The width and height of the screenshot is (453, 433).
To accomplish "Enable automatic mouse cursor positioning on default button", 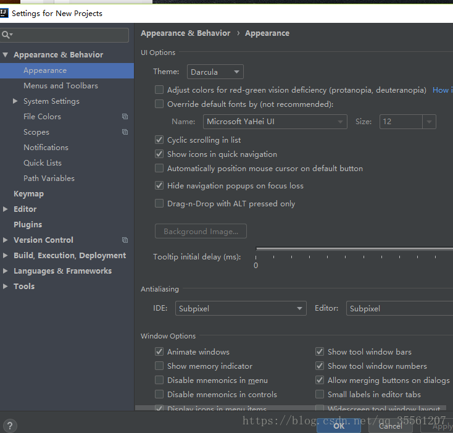I will (x=159, y=168).
